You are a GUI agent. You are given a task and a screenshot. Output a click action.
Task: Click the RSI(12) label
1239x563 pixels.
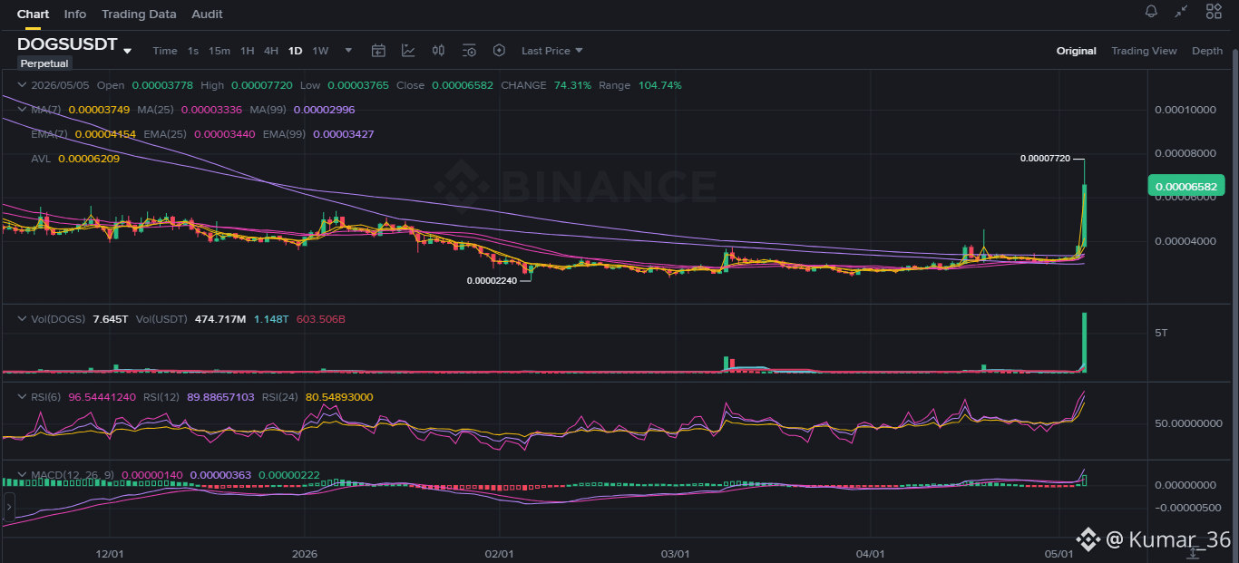click(x=161, y=397)
